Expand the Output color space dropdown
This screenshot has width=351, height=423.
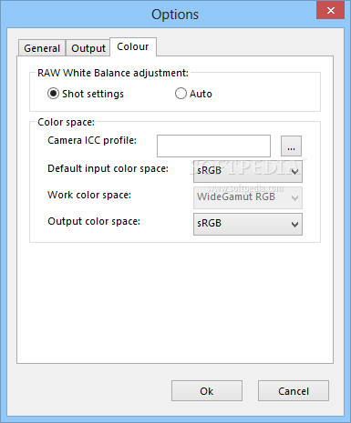click(x=248, y=224)
